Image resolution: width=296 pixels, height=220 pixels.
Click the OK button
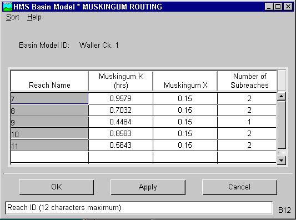point(57,187)
